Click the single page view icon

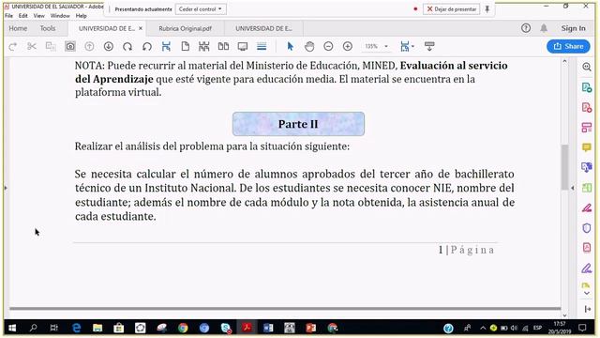pos(186,47)
